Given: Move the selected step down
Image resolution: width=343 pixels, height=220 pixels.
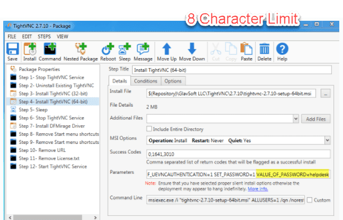Looking at the screenshot, I should tap(192, 52).
